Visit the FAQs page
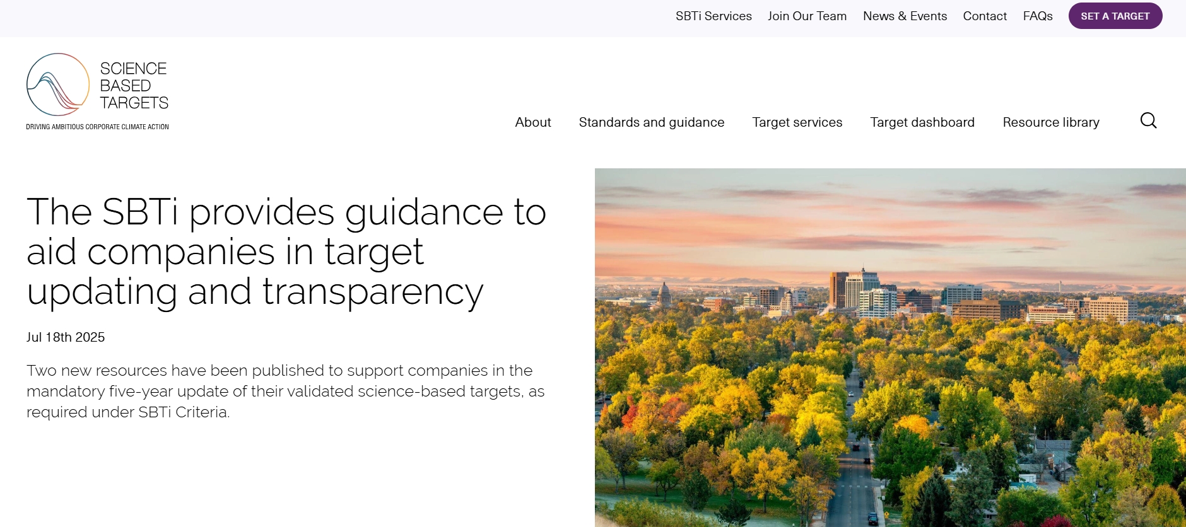Image resolution: width=1186 pixels, height=527 pixels. click(x=1037, y=16)
